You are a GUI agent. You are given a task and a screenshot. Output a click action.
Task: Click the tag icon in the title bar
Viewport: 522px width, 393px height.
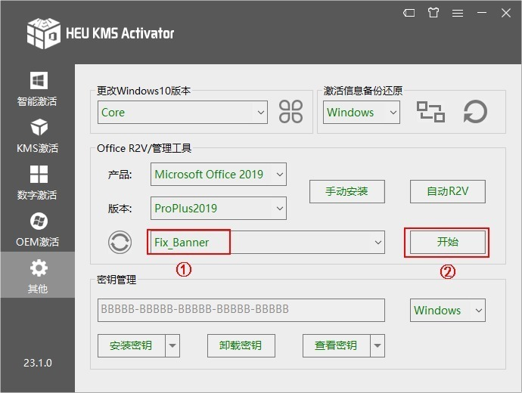(x=409, y=12)
